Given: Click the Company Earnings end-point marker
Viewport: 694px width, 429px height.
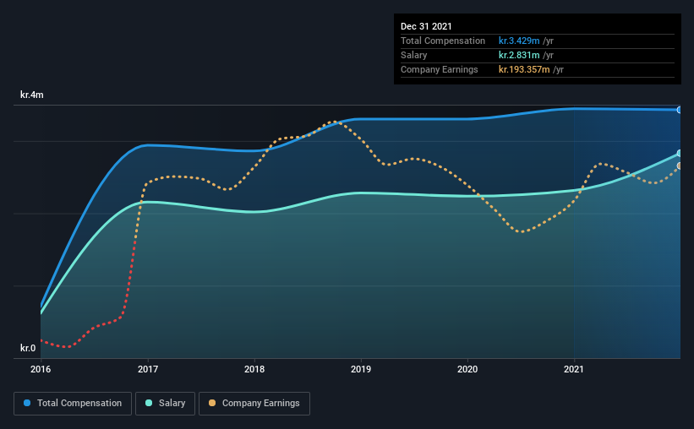Looking at the screenshot, I should click(679, 166).
